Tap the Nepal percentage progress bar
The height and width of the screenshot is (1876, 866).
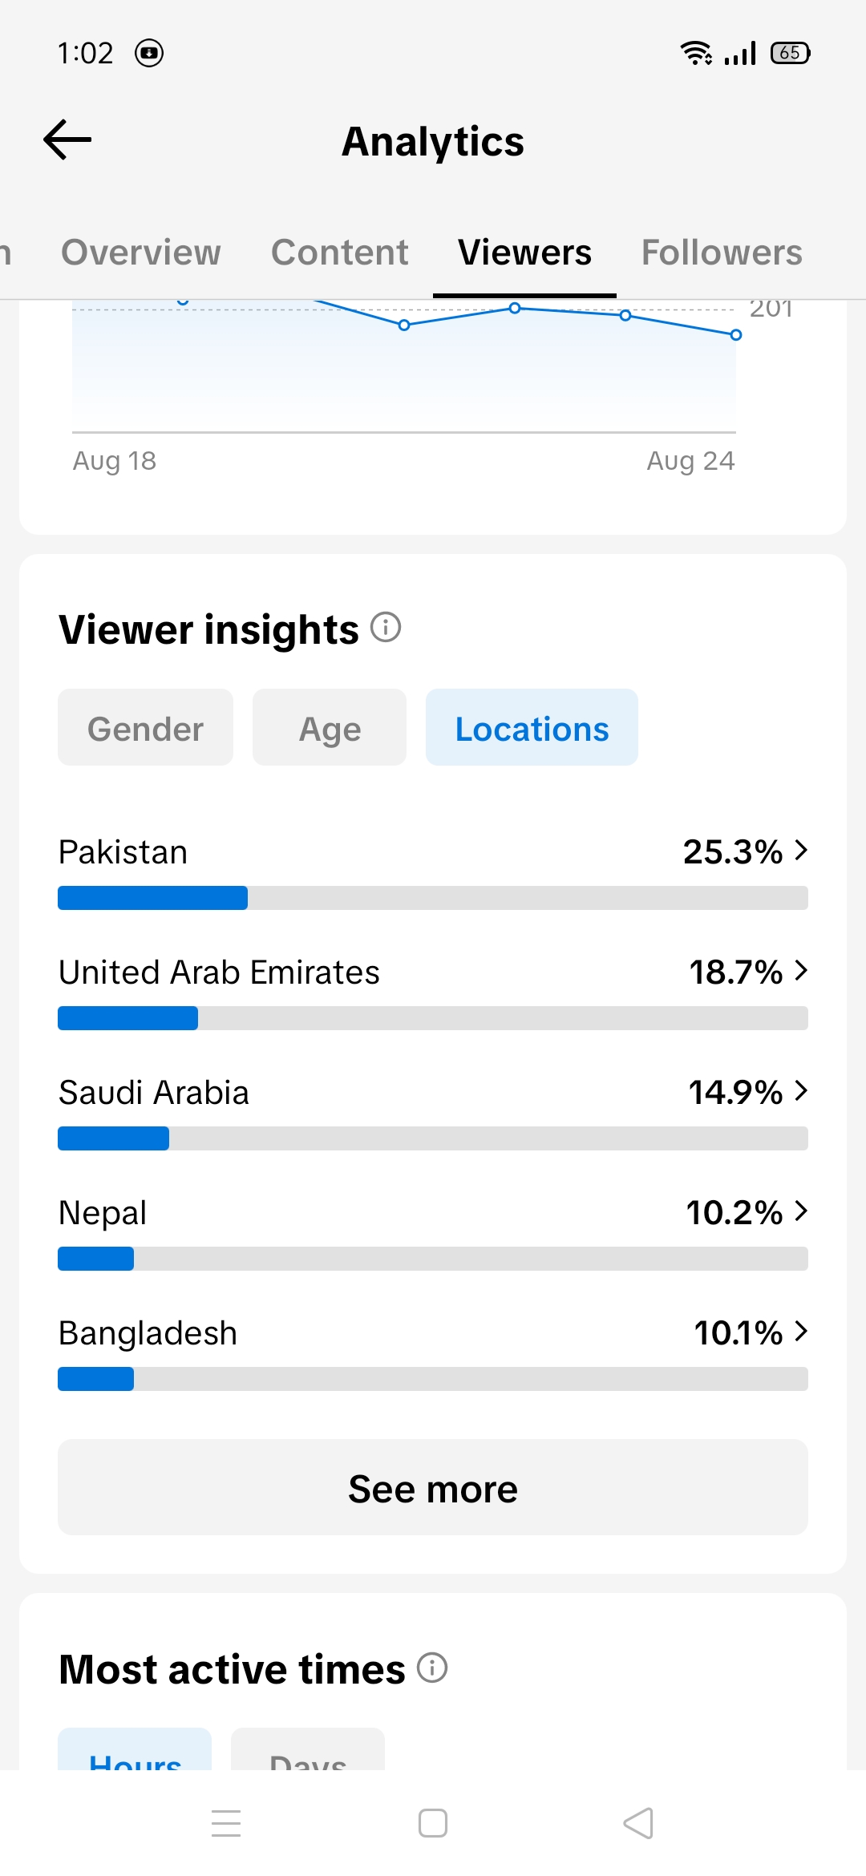tap(433, 1259)
